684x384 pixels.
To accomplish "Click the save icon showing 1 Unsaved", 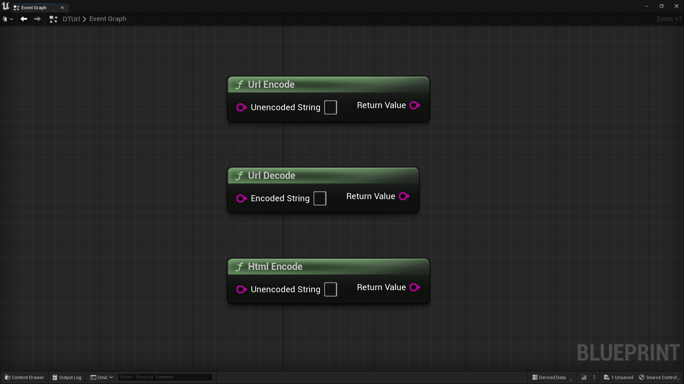I will coord(607,377).
